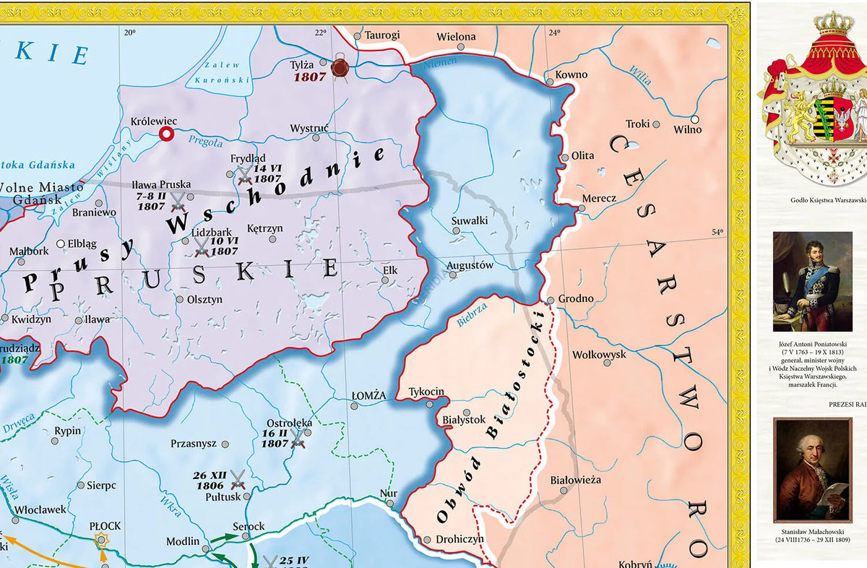Click the Nur label
The width and height of the screenshot is (867, 568).
(389, 494)
